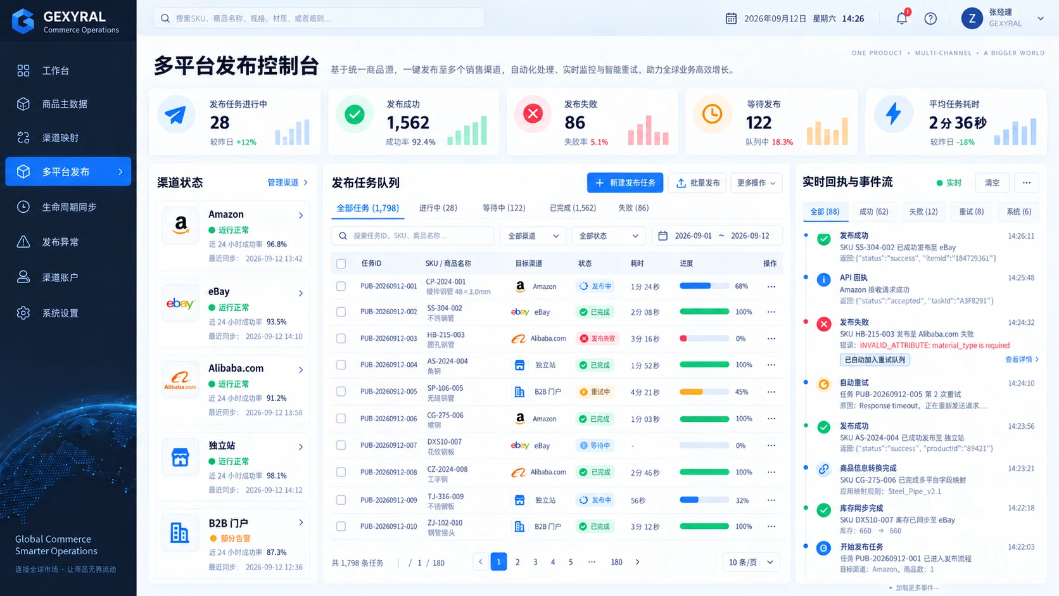The width and height of the screenshot is (1059, 596).
Task: Click the 批量发布 button
Action: pos(697,182)
